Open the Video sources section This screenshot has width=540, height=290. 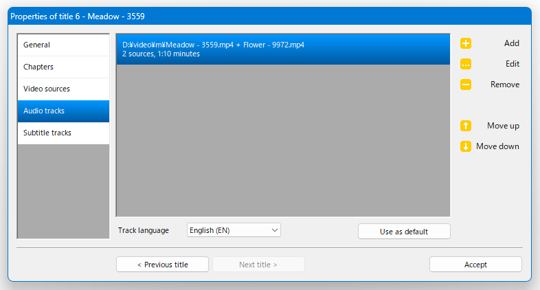(x=63, y=89)
